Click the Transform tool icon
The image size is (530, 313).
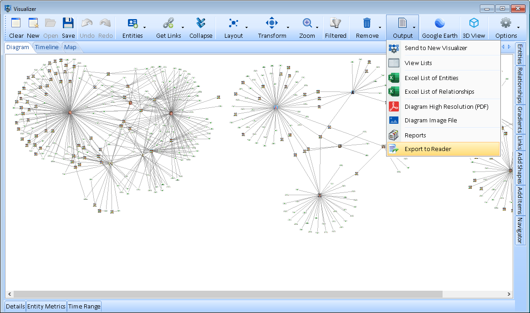(x=272, y=23)
